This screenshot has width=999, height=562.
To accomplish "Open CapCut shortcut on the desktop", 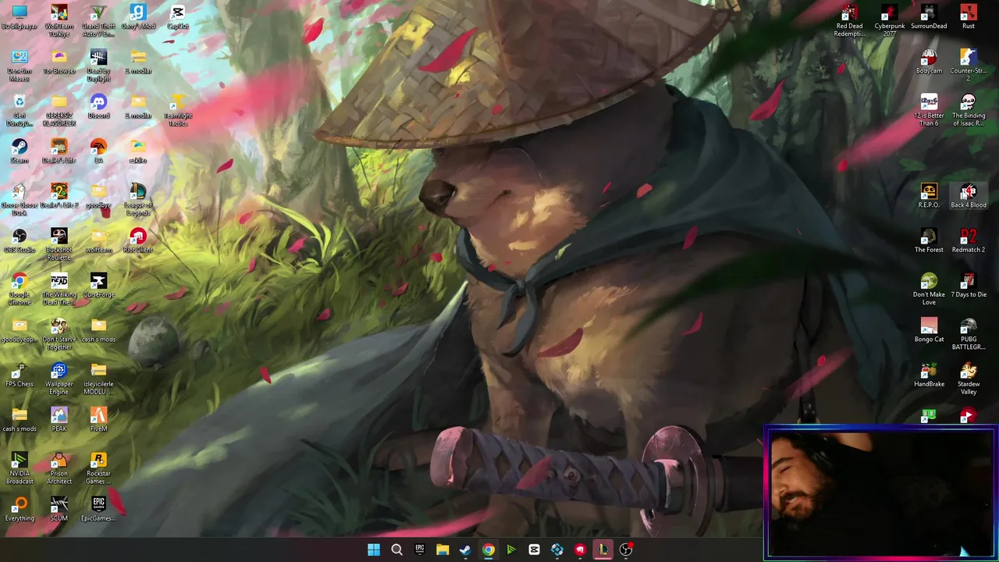I will pyautogui.click(x=177, y=17).
